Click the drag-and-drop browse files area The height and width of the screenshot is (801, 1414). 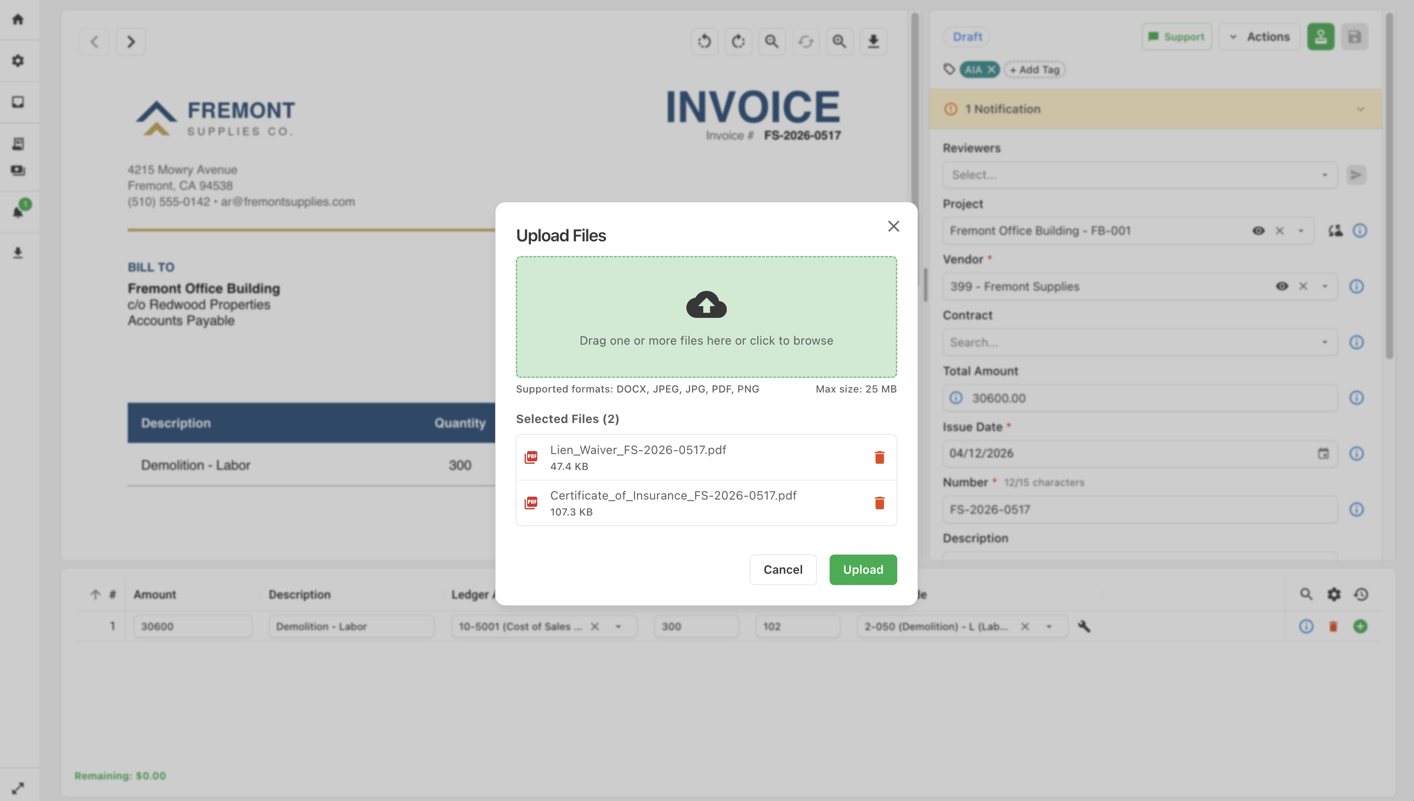706,317
